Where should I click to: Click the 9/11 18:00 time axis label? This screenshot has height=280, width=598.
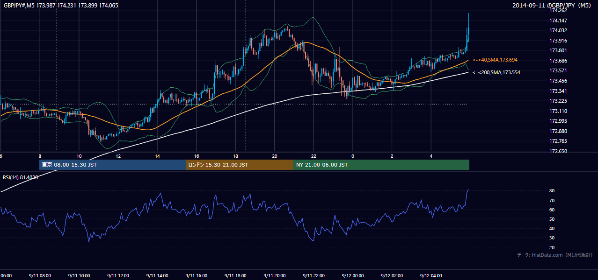click(x=235, y=276)
